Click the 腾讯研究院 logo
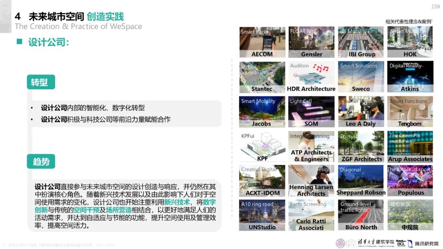 (x=423, y=243)
